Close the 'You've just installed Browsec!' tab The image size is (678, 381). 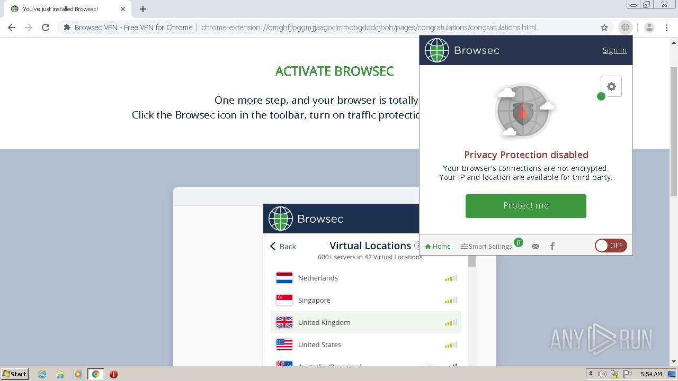pyautogui.click(x=122, y=9)
